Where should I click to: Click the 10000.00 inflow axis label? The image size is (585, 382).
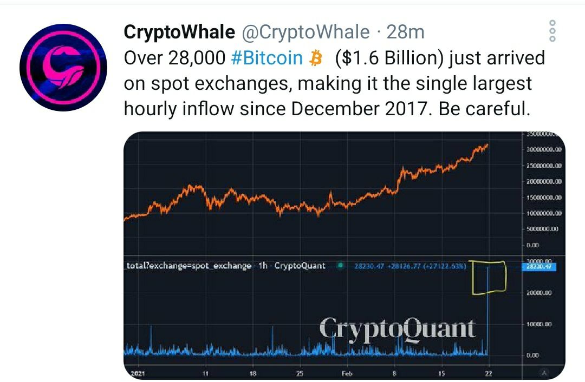click(x=538, y=324)
